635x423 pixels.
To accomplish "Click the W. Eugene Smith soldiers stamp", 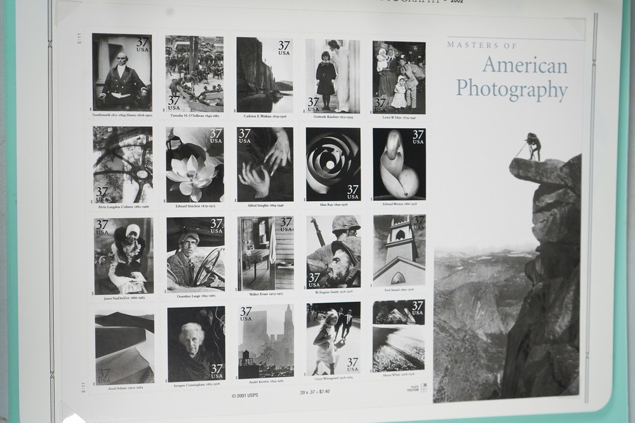I will click(333, 252).
